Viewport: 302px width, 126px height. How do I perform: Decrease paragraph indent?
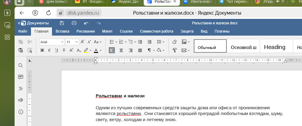(140, 42)
